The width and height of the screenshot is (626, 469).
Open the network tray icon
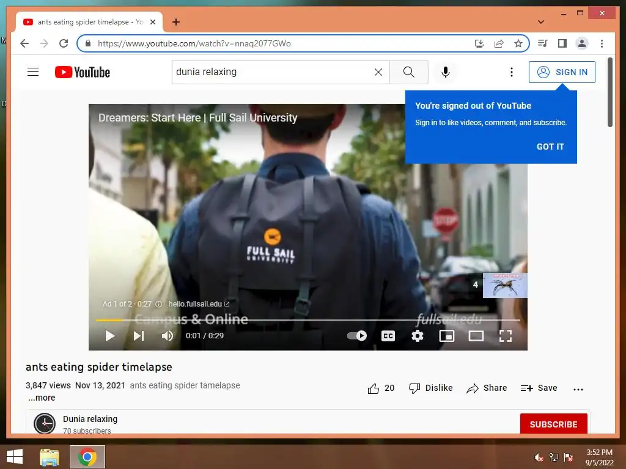[554, 457]
